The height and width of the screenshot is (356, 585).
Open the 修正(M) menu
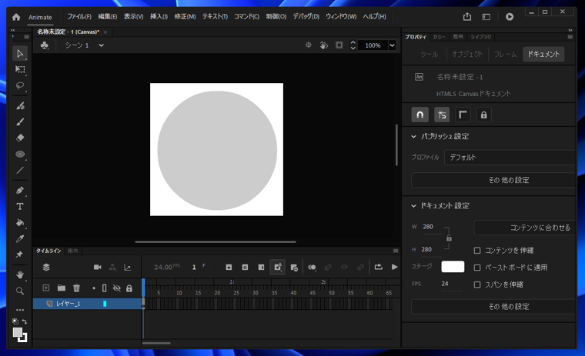pos(185,17)
